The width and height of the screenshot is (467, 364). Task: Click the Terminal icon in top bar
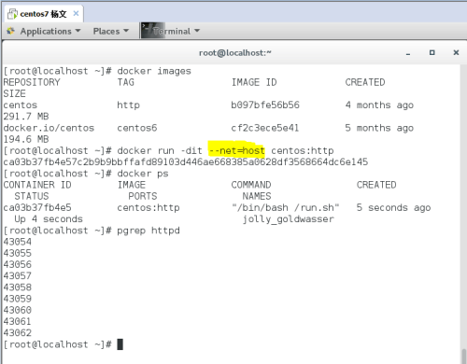(x=152, y=31)
